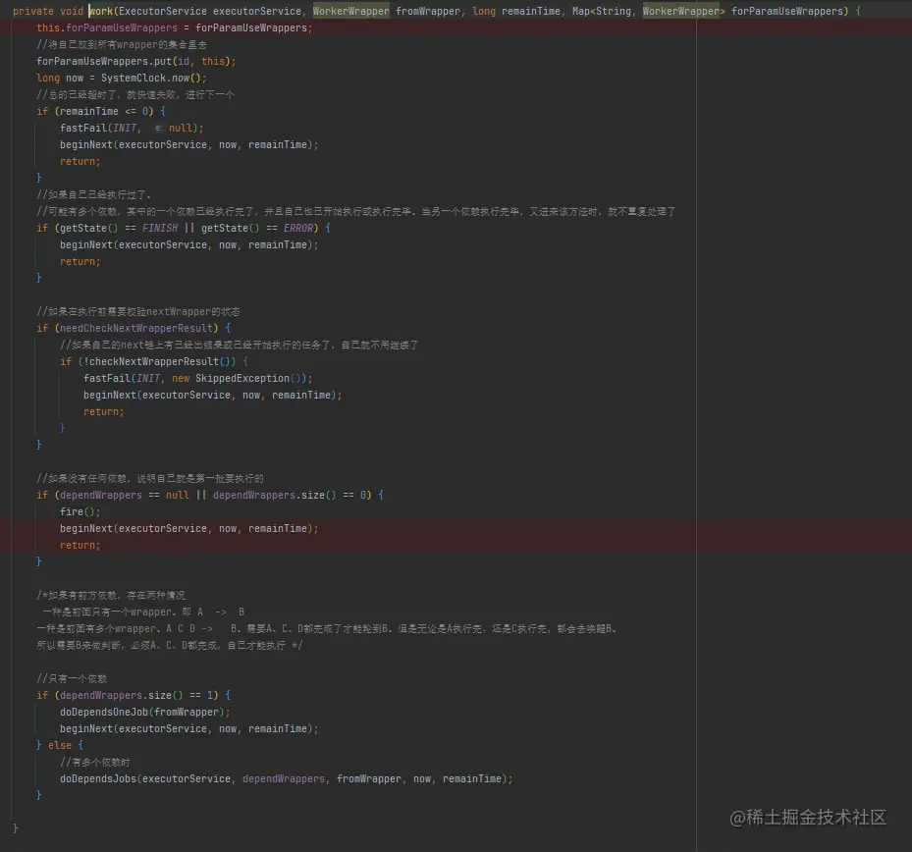Click comment "//如果自己已经执行过了."

click(x=93, y=194)
